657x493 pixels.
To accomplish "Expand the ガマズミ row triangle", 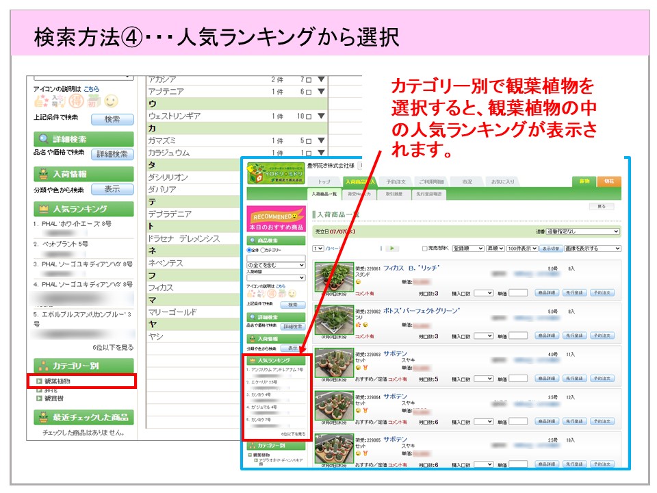I will (322, 140).
